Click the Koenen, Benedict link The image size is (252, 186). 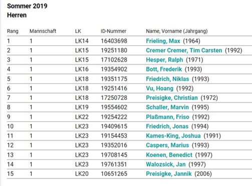tap(169, 155)
